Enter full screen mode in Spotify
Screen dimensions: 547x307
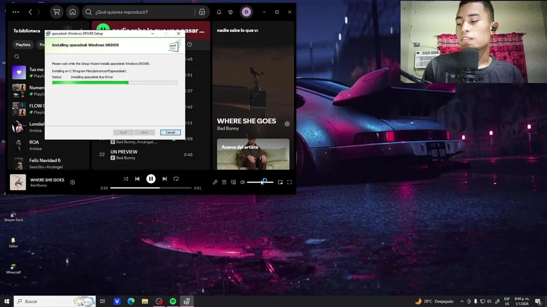pos(289,182)
